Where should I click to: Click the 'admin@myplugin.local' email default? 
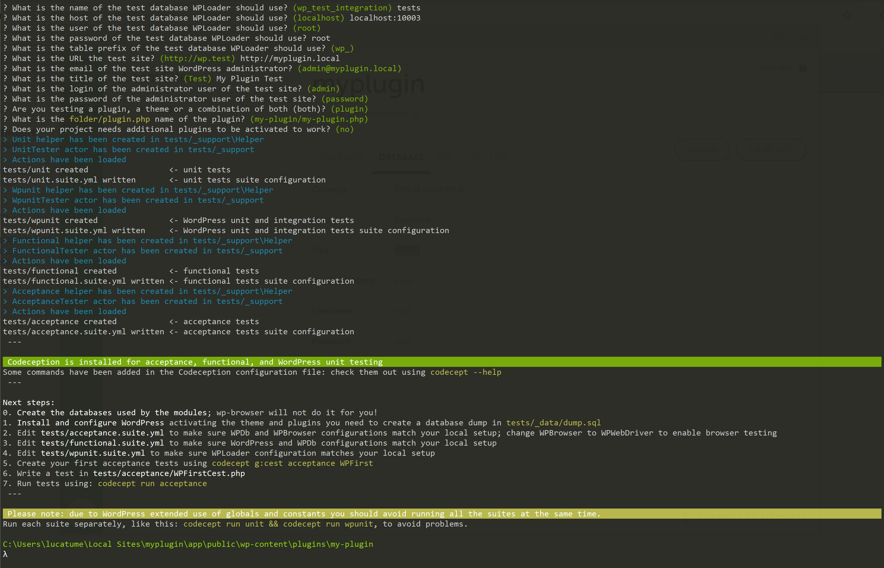point(349,69)
